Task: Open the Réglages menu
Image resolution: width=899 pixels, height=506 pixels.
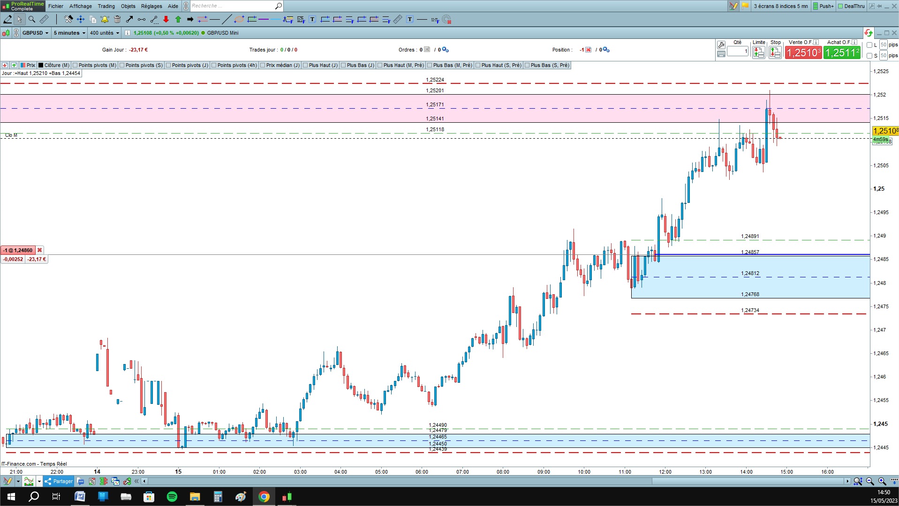Action: [x=151, y=6]
